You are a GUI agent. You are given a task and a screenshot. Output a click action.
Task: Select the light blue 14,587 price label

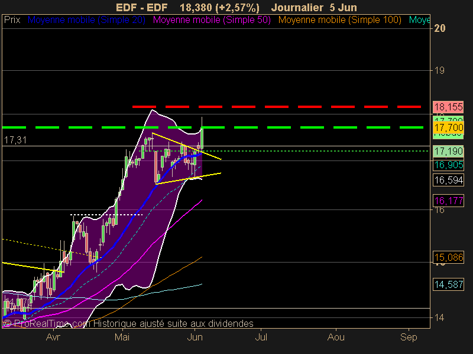[449, 284]
